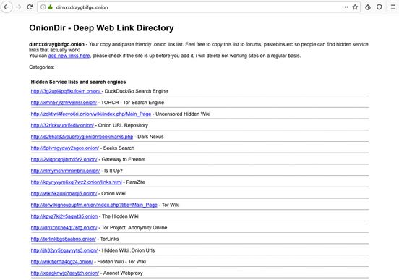Open the Uncensored Hidden Wiki link
Image resolution: width=399 pixels, height=280 pixels.
[x=91, y=114]
